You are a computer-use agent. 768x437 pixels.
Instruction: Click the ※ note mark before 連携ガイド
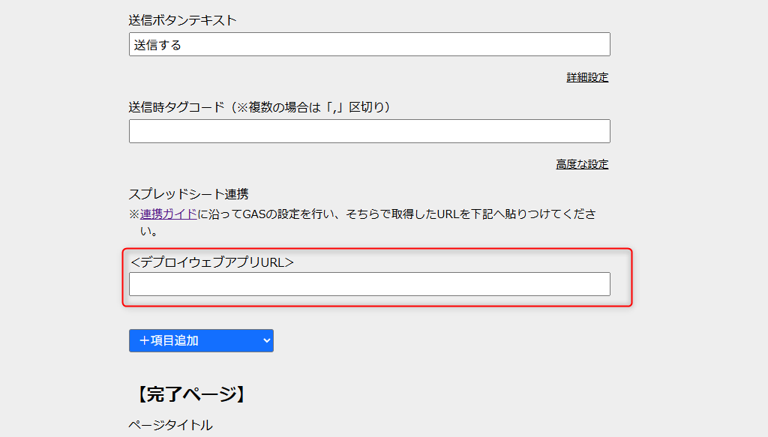pos(134,214)
